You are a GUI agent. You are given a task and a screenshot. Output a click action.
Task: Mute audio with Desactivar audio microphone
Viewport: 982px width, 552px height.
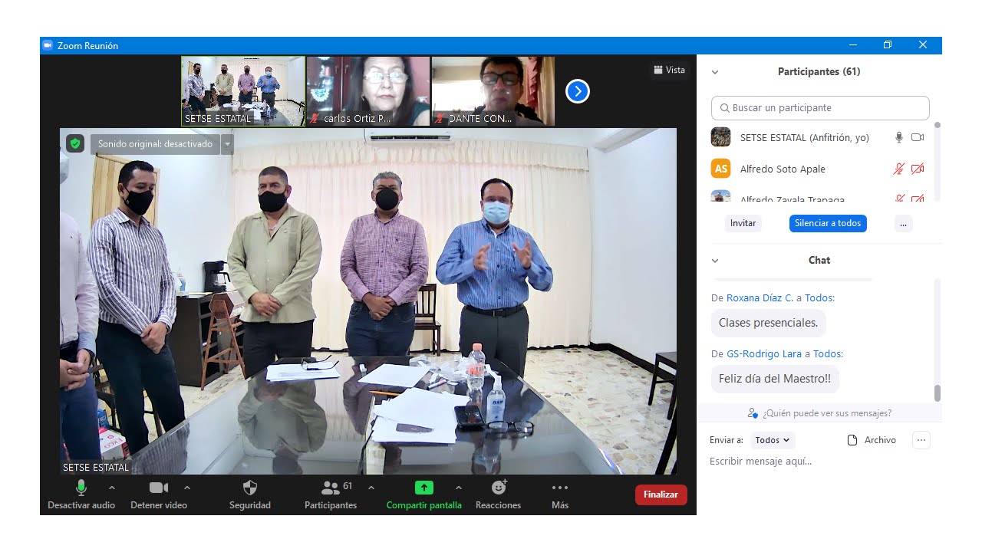[81, 488]
